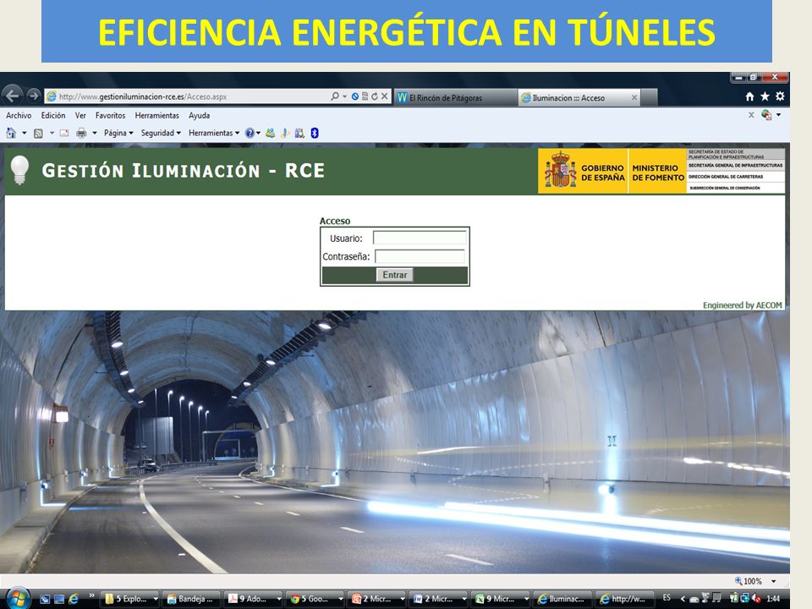The image size is (812, 609).
Task: Open the Herramientas menu in menu bar
Action: pos(157,116)
